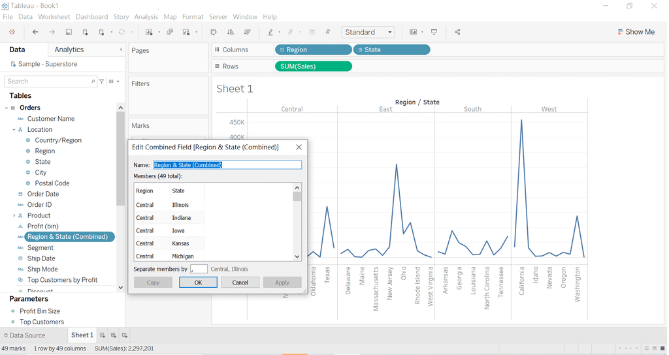Select the Profit Bin Size parameter
The height and width of the screenshot is (355, 669).
[x=40, y=311]
